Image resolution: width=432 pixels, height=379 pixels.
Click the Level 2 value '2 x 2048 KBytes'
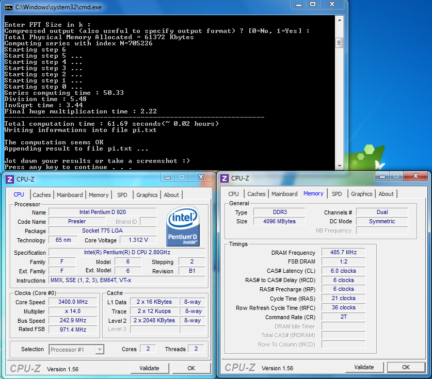(154, 321)
